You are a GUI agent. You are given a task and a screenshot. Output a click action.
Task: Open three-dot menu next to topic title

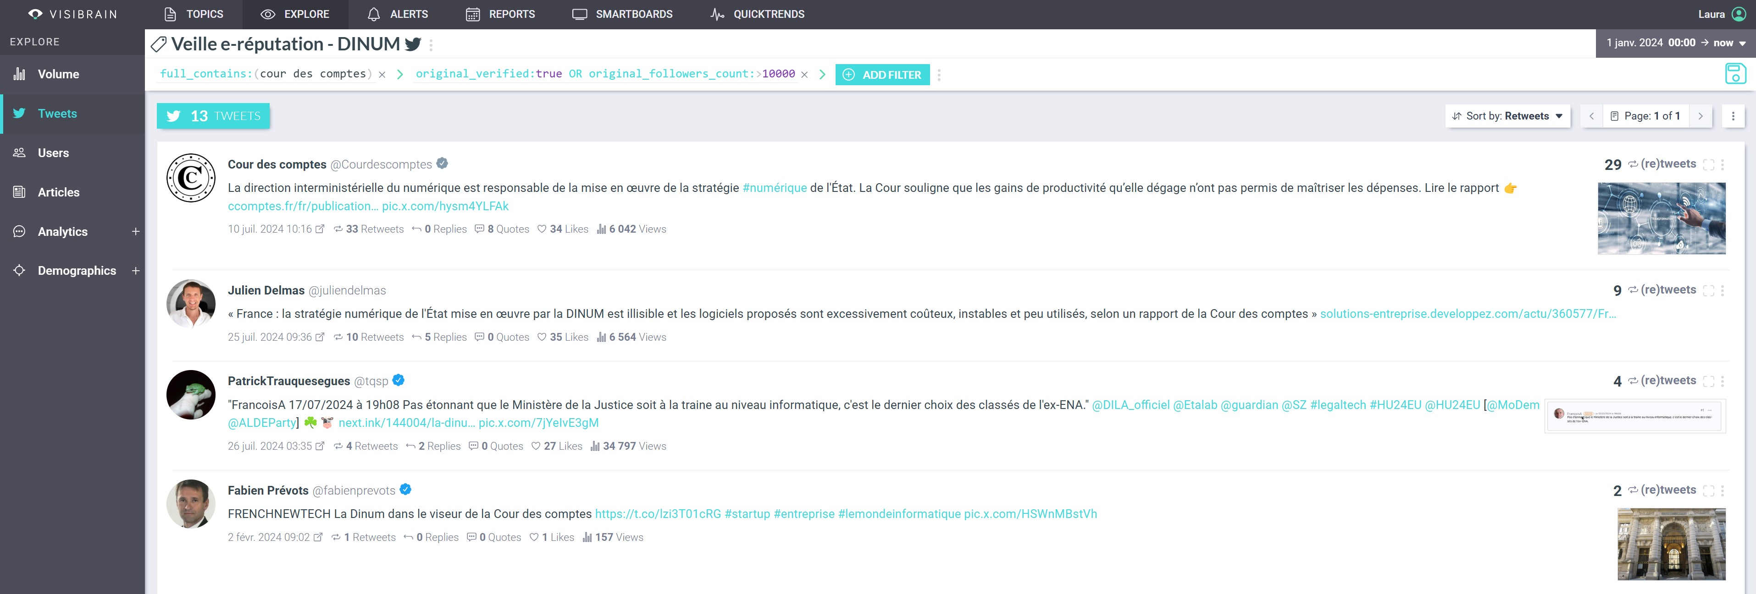pyautogui.click(x=431, y=45)
